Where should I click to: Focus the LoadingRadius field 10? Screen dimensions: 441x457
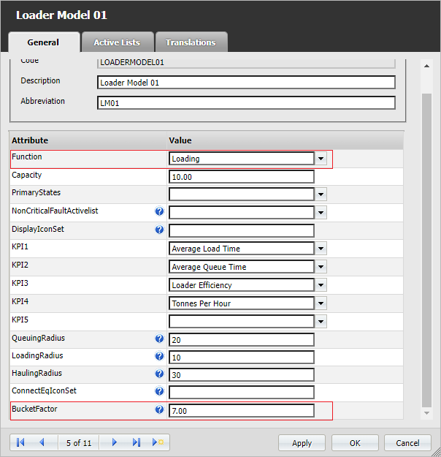(242, 358)
